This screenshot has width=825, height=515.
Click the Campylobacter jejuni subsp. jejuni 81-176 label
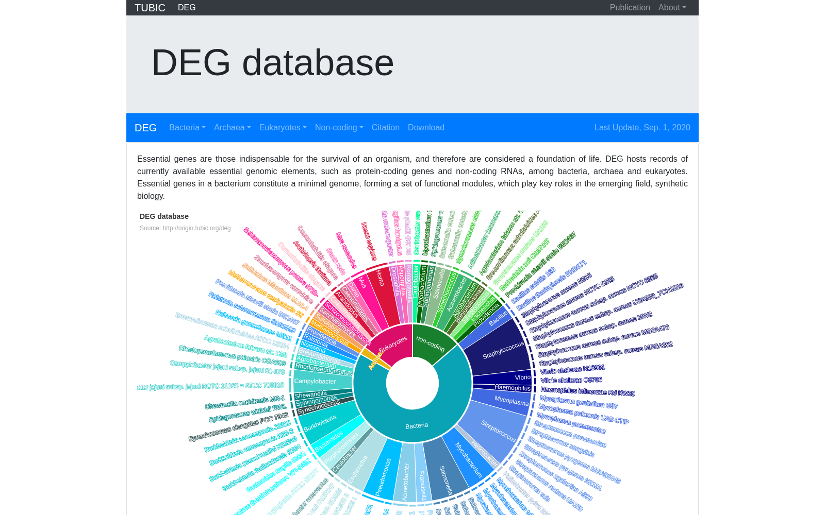pos(227,367)
